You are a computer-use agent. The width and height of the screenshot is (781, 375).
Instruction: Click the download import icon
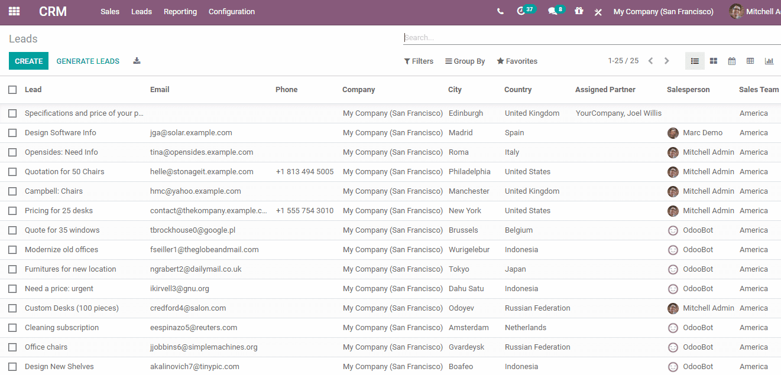pyautogui.click(x=137, y=61)
